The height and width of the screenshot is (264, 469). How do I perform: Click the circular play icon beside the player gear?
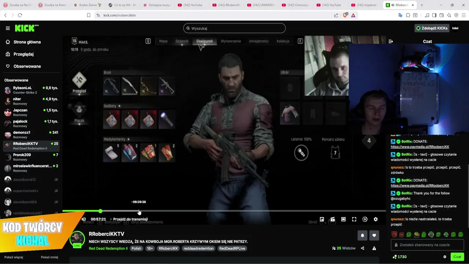click(x=365, y=219)
